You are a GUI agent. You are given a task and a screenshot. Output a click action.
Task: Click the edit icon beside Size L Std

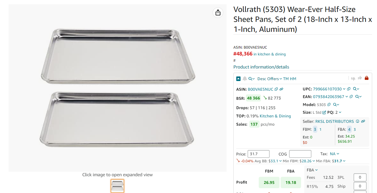pyautogui.click(x=324, y=113)
